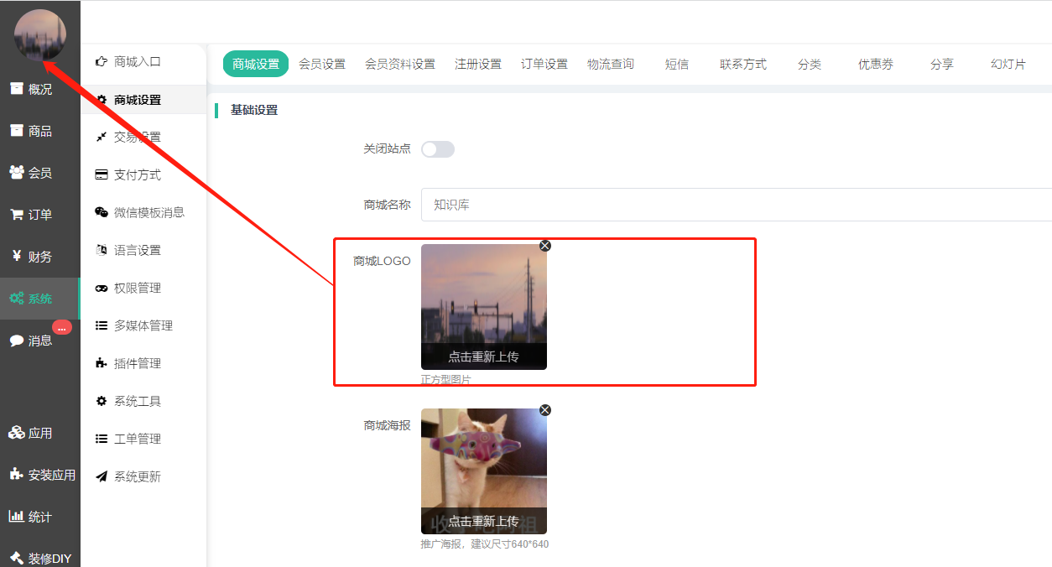Click the 商城LOGO field label
The height and width of the screenshot is (567, 1052).
pos(383,261)
